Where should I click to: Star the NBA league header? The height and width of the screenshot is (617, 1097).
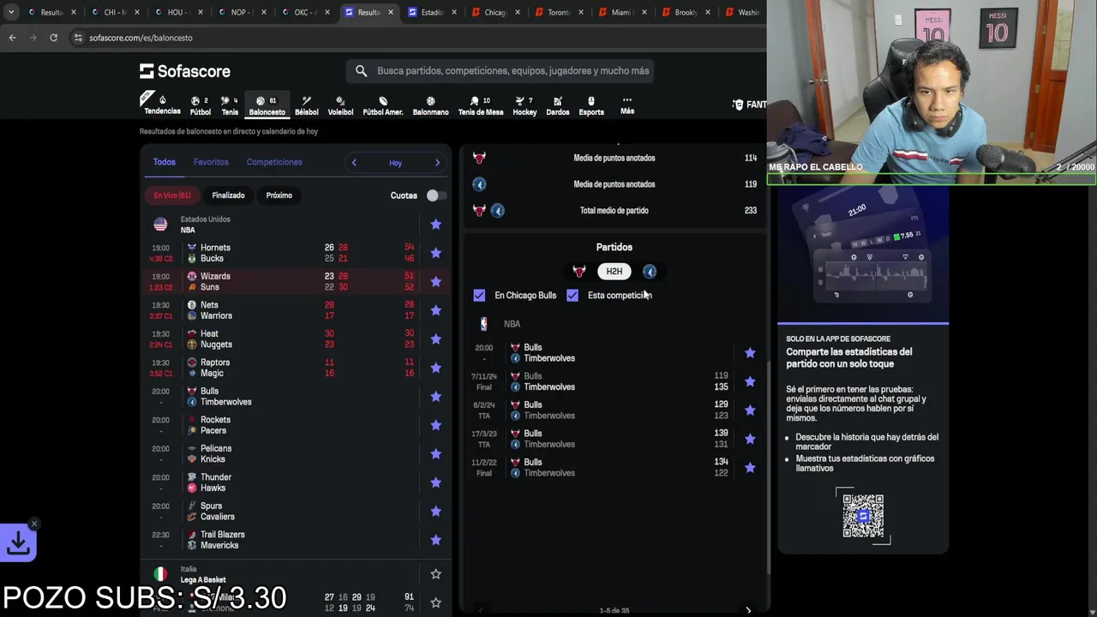tap(435, 224)
